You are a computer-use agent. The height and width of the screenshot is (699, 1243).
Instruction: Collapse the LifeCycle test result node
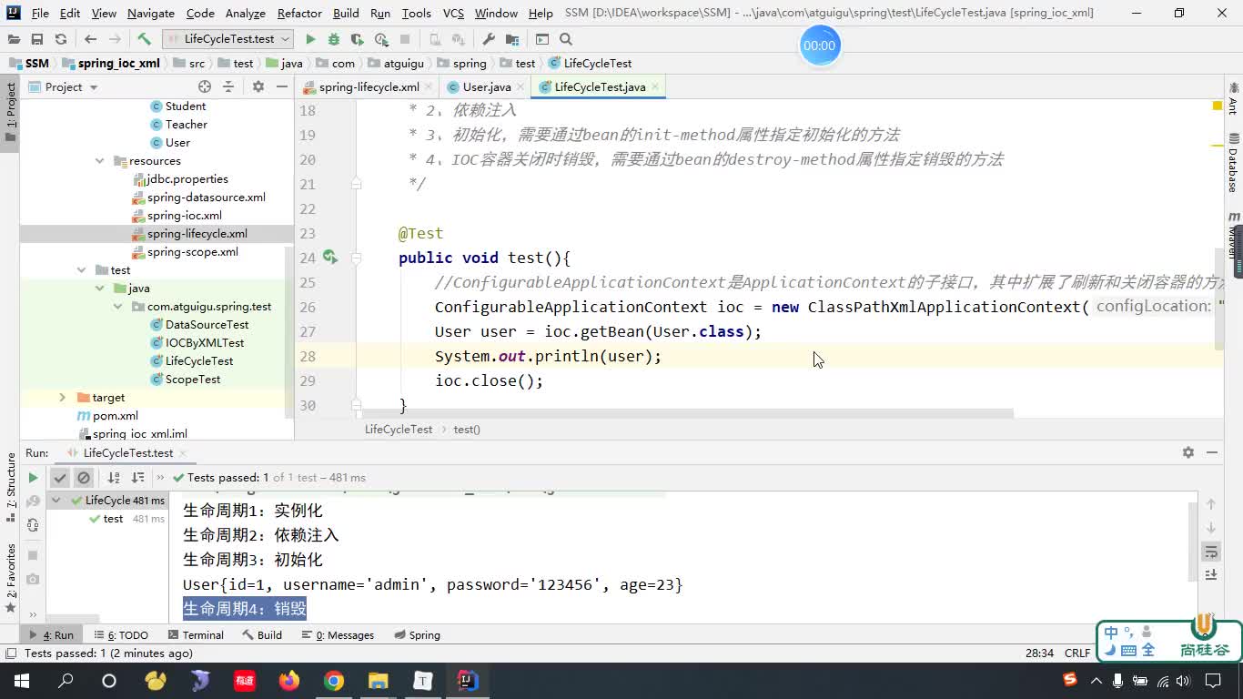tap(56, 501)
